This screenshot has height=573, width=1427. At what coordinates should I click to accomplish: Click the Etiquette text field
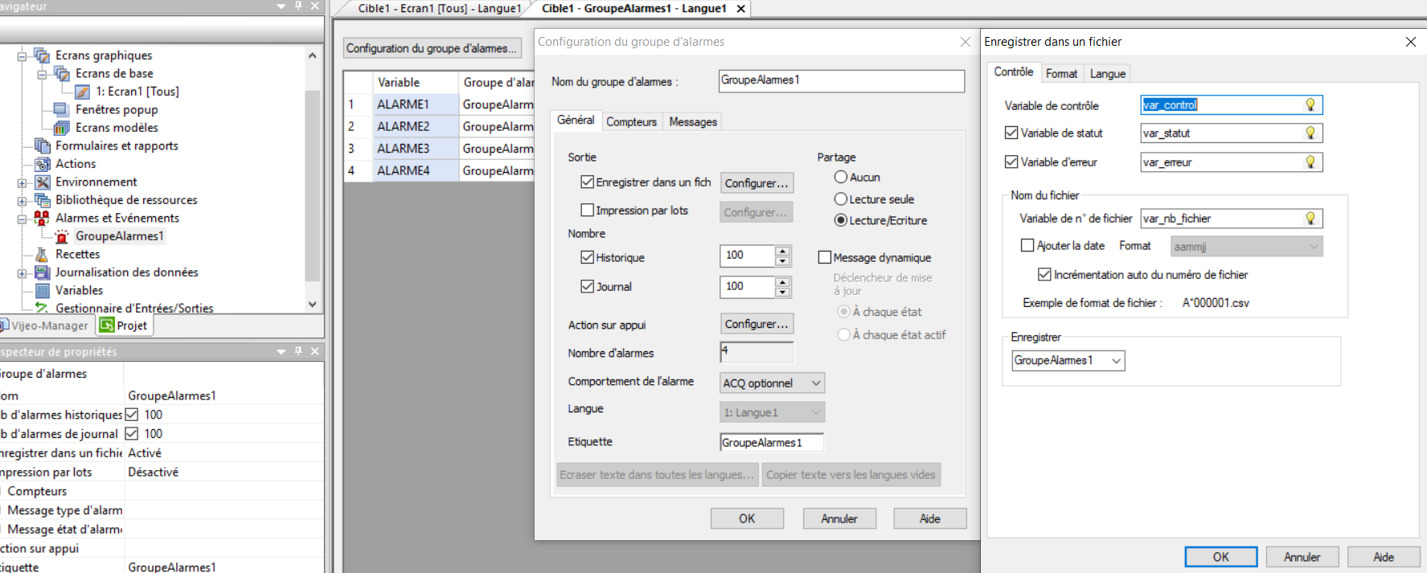point(771,443)
